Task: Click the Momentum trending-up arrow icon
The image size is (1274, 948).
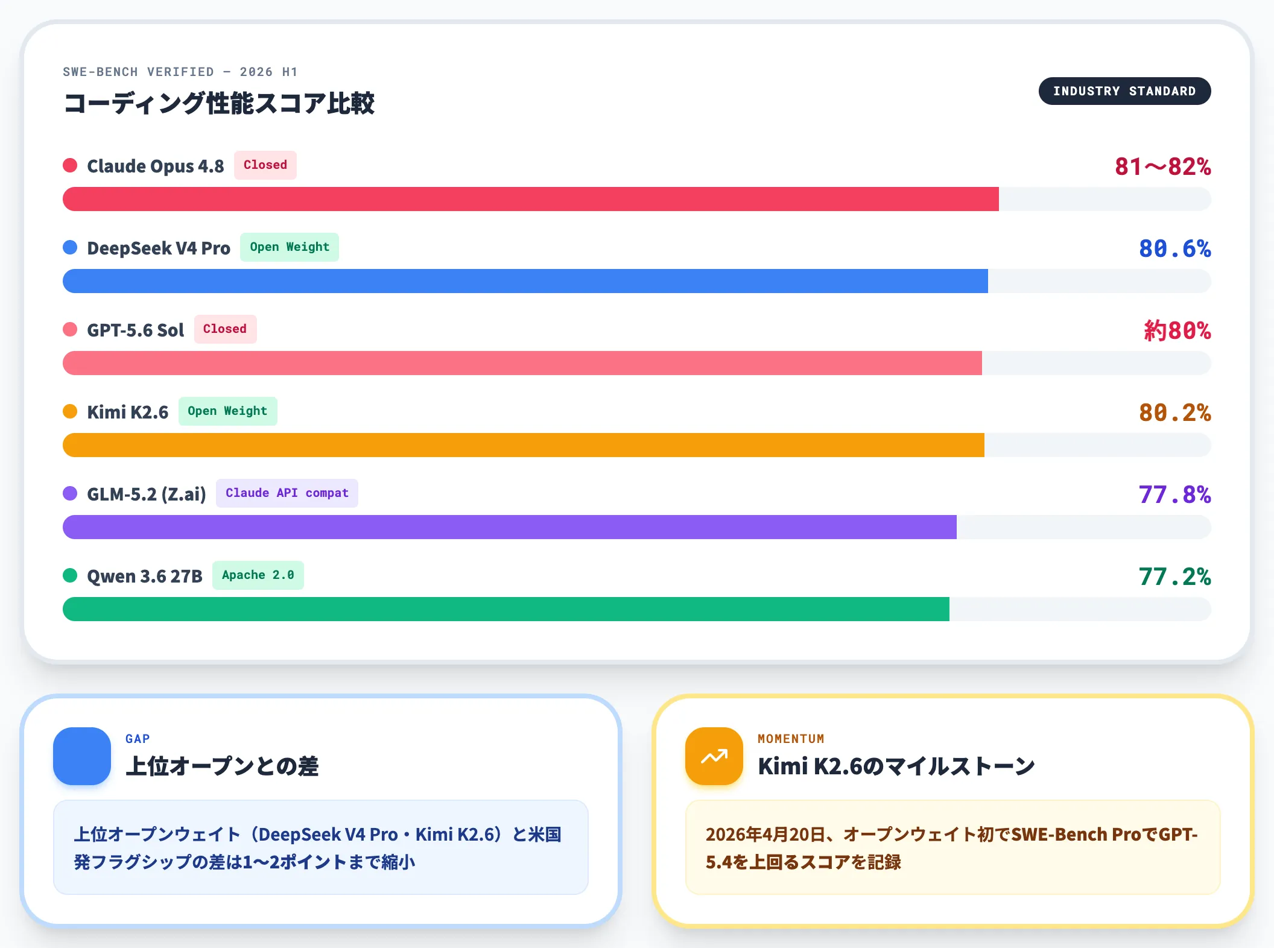Action: (714, 756)
